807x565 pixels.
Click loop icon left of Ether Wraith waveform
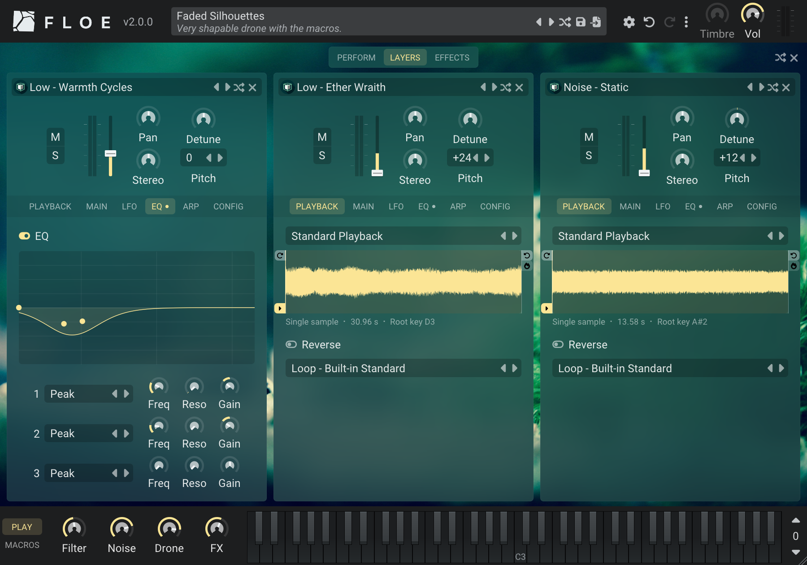[280, 256]
